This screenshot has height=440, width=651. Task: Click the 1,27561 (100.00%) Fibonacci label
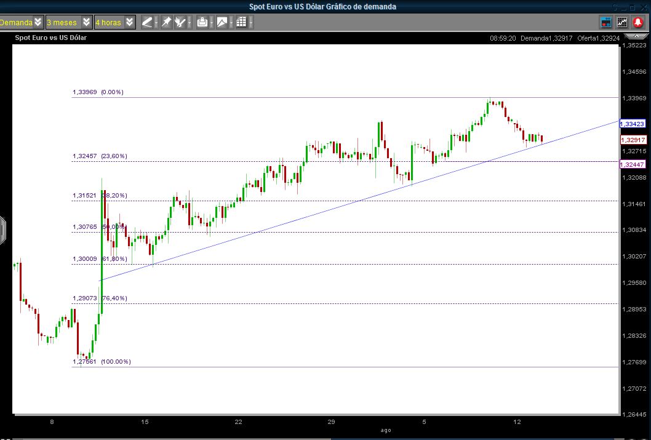coord(102,362)
